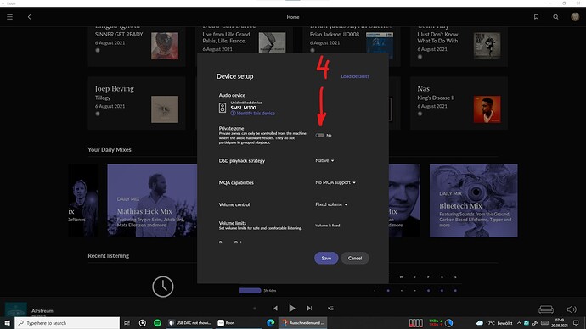Viewport: 586px width, 329px height.
Task: Expand the Volume control dropdown
Action: (331, 204)
